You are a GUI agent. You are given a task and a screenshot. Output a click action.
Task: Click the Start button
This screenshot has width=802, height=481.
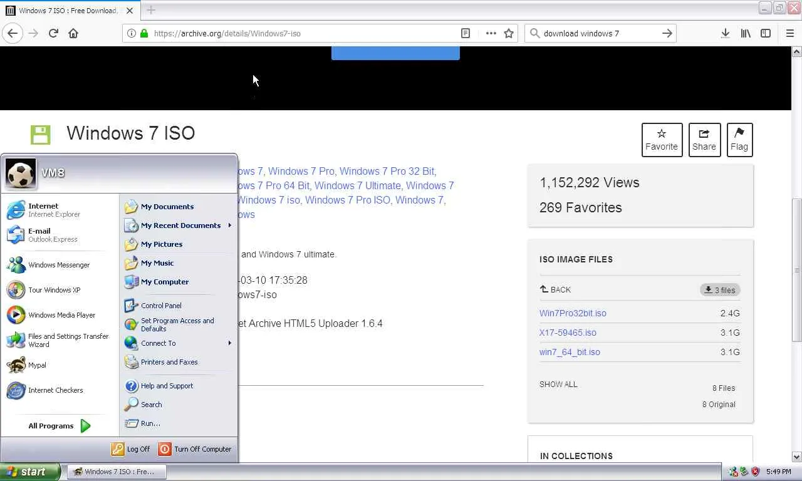[x=30, y=472]
